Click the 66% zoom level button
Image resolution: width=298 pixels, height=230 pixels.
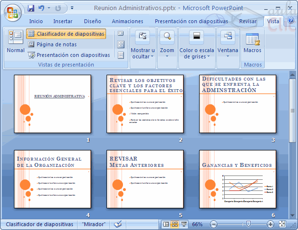(197, 224)
